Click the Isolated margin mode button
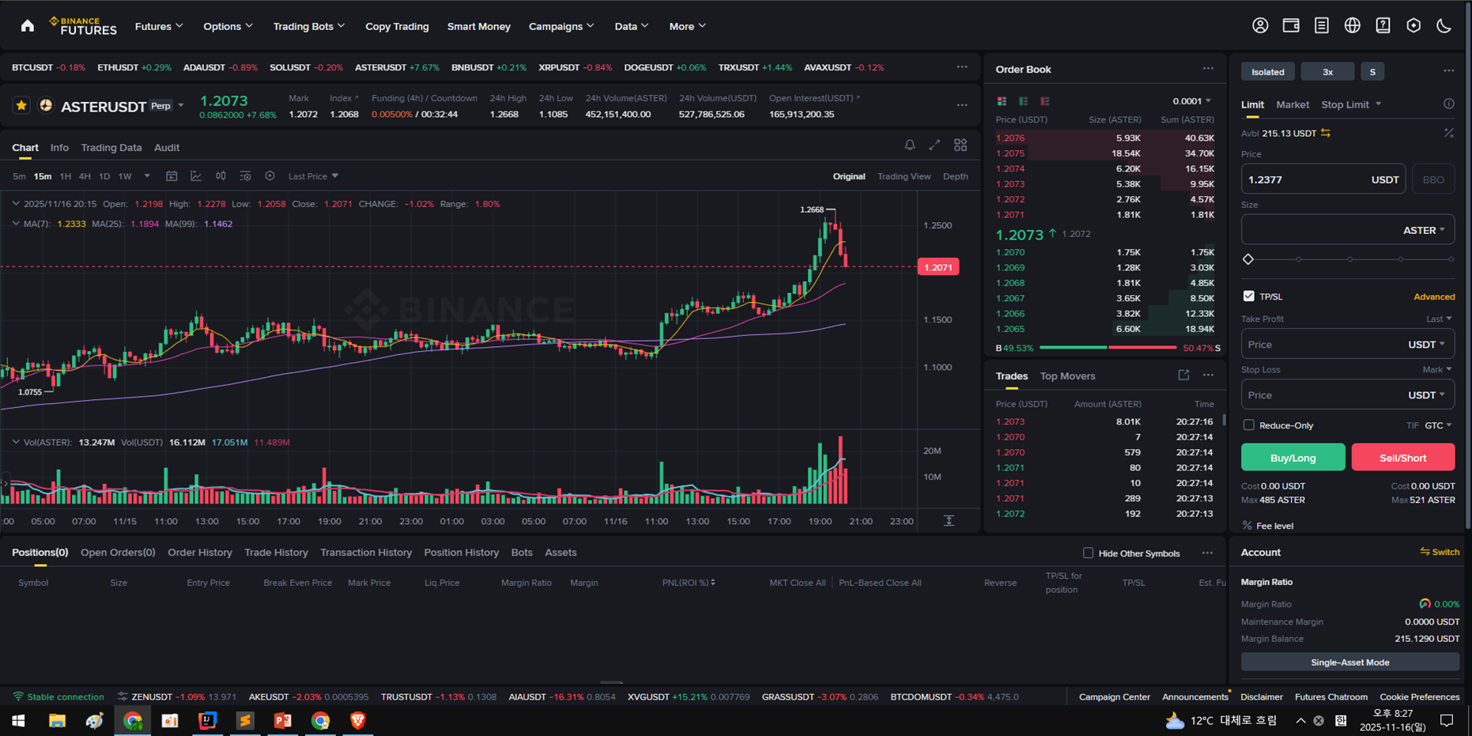The image size is (1472, 736). [1267, 72]
